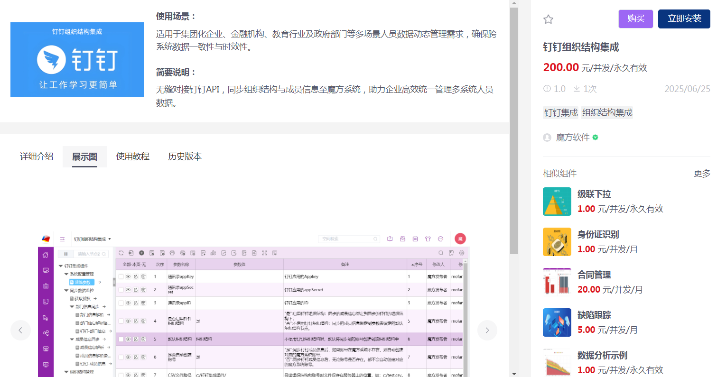Open the showcase screenshot preview
The height and width of the screenshot is (377, 717).
click(x=254, y=303)
